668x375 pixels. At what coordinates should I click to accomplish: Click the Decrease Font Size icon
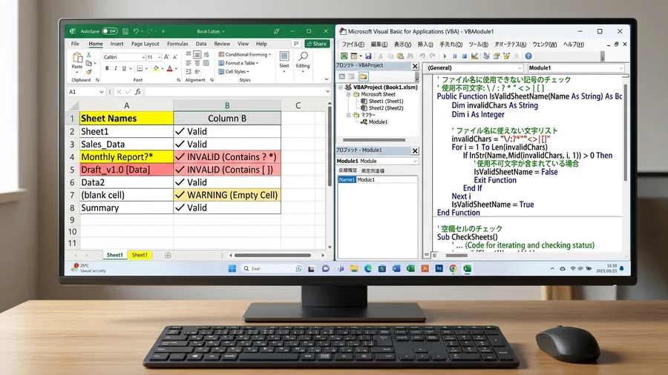175,56
